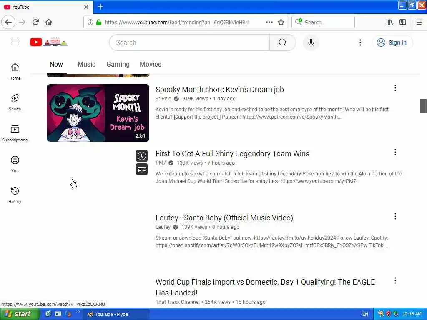The width and height of the screenshot is (427, 320).
Task: Open more actions for Laufey Santa Baby video
Action: 395,216
